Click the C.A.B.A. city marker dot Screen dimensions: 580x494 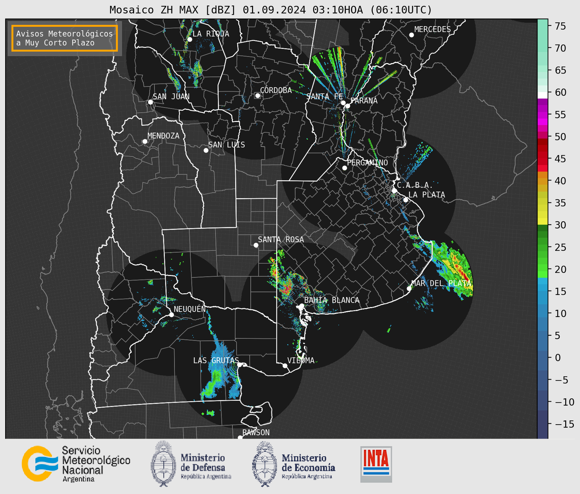395,191
